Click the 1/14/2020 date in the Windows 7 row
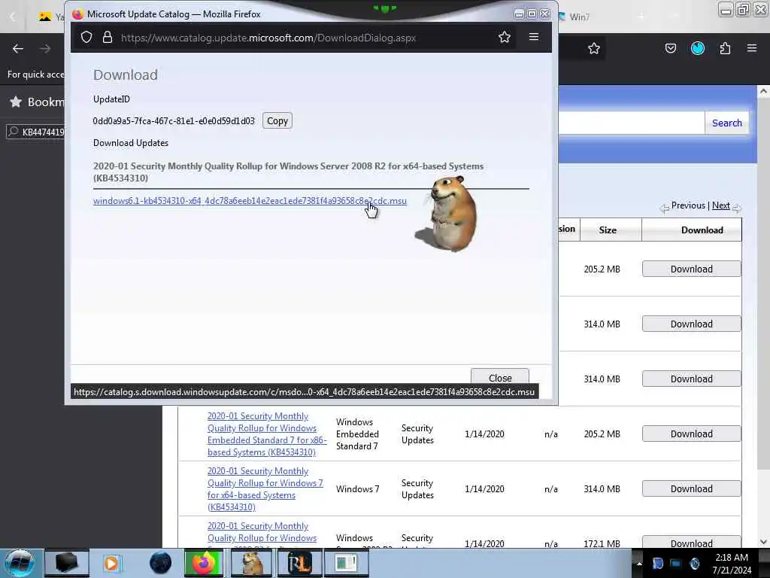Image resolution: width=770 pixels, height=578 pixels. coord(484,489)
